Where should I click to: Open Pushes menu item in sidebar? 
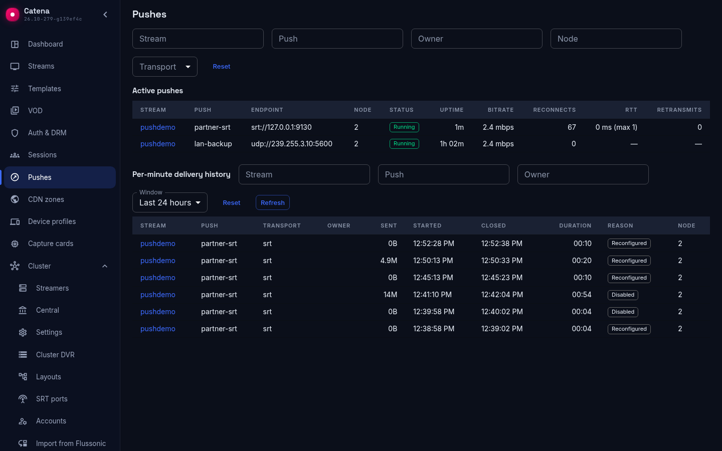pyautogui.click(x=60, y=177)
